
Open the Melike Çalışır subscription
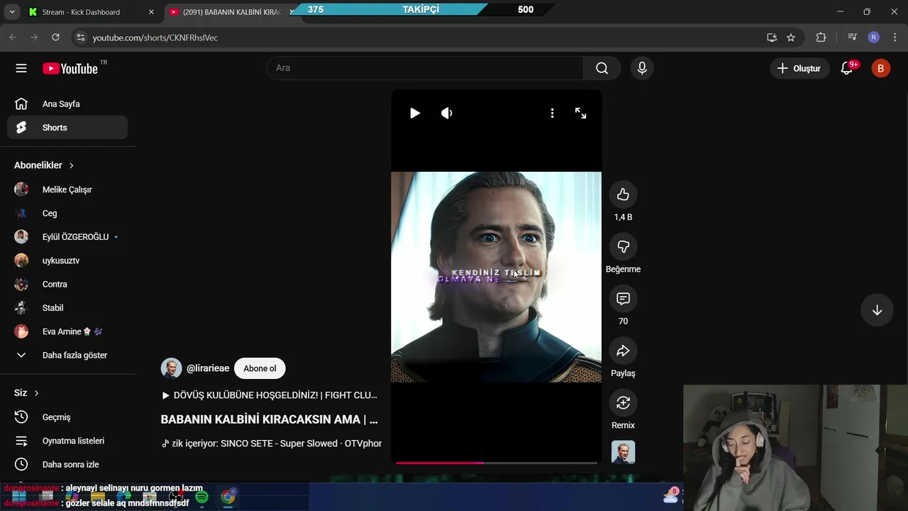67,189
